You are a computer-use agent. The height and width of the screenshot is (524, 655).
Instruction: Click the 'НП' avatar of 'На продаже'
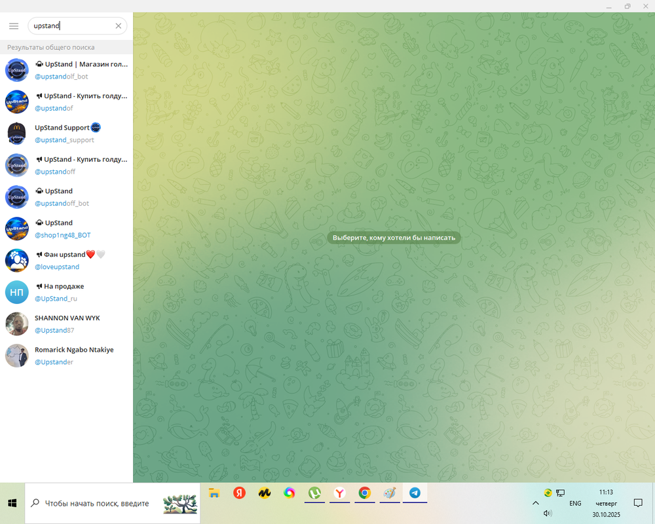click(x=17, y=293)
